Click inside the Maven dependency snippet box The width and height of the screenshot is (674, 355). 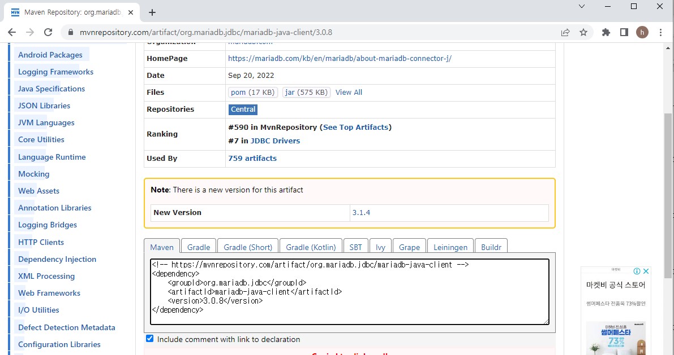pyautogui.click(x=350, y=292)
